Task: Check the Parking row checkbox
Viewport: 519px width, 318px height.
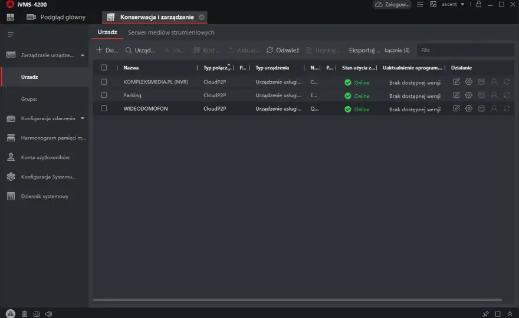Action: pyautogui.click(x=104, y=95)
